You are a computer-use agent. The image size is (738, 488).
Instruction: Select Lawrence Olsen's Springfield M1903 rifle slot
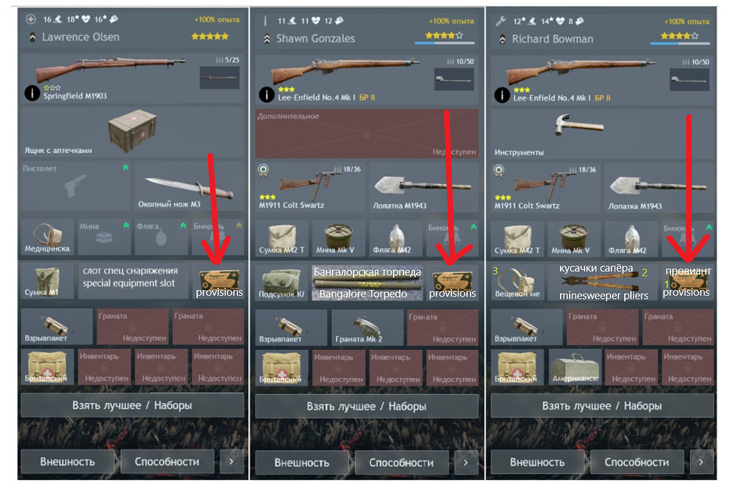(x=132, y=78)
